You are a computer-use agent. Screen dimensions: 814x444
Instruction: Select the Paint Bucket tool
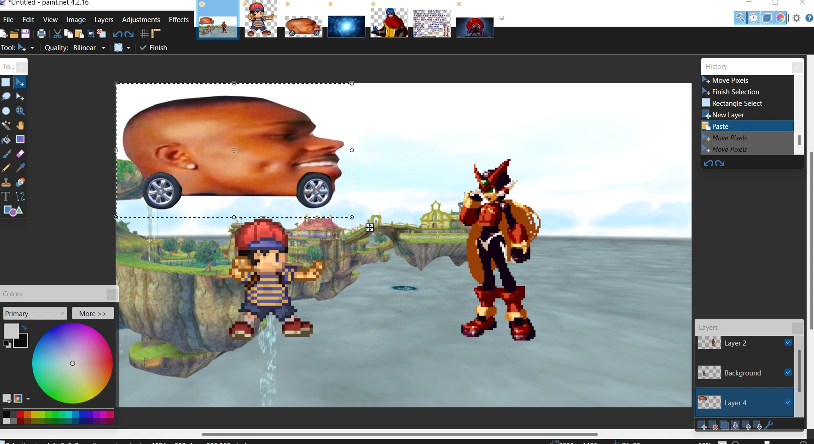tap(6, 139)
